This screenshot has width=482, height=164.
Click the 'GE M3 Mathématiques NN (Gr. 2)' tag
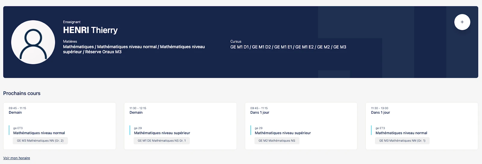pyautogui.click(x=40, y=140)
